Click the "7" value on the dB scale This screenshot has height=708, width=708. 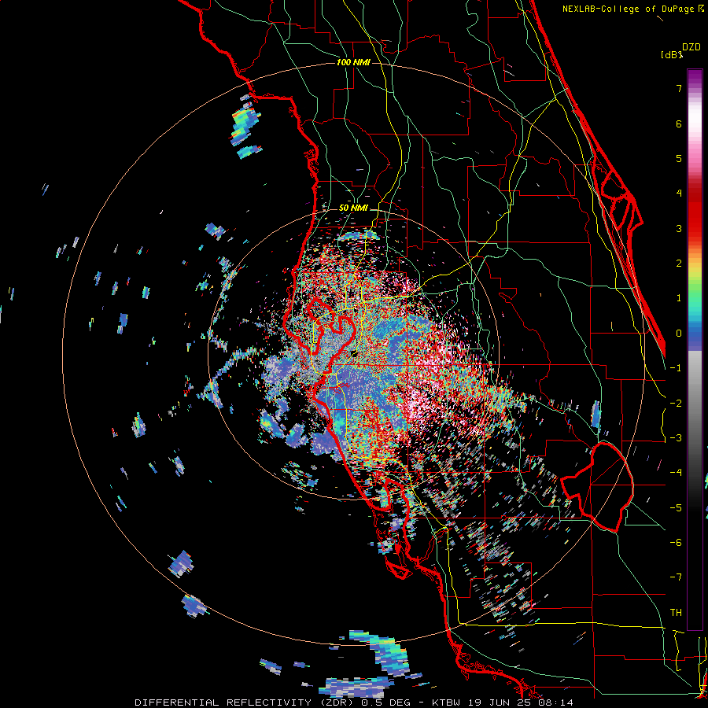pos(679,88)
